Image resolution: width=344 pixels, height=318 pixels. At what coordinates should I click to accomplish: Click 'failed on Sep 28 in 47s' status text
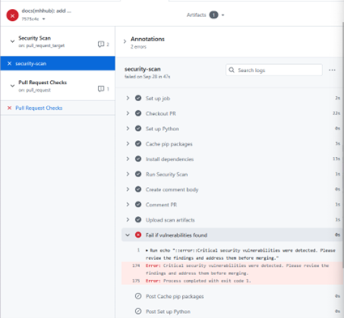point(147,77)
